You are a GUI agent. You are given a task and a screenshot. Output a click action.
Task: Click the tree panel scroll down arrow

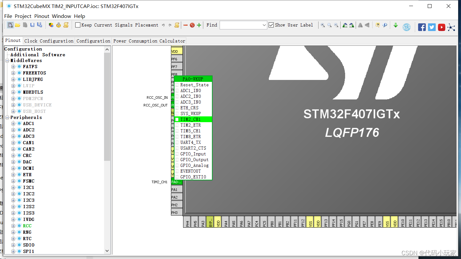pos(107,251)
